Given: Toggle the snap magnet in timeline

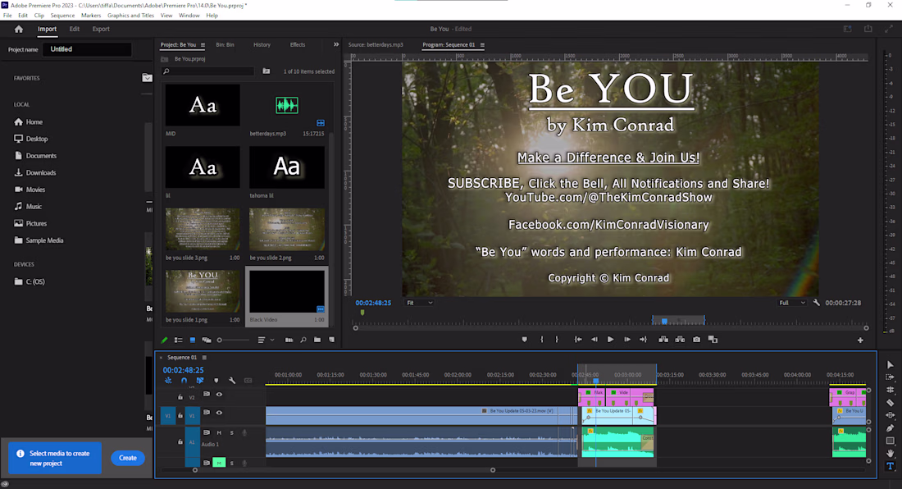Looking at the screenshot, I should tap(184, 380).
